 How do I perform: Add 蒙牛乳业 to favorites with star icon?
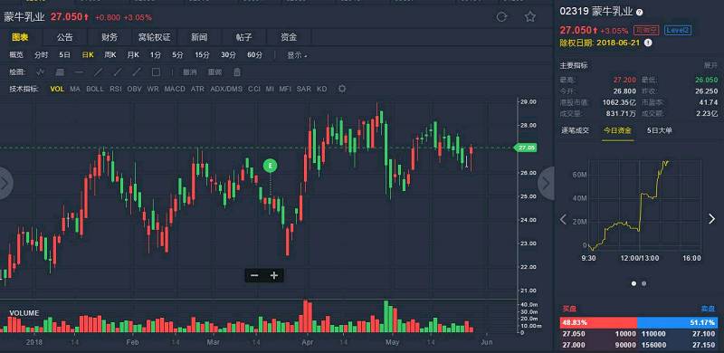pos(530,17)
